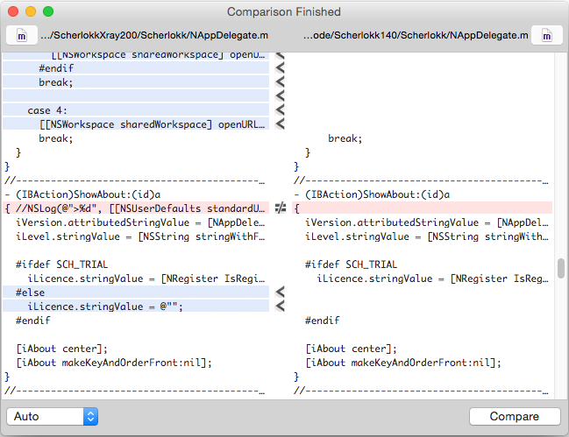The height and width of the screenshot is (437, 569).
Task: Open the Auto comparison mode dropdown
Action: (x=53, y=416)
